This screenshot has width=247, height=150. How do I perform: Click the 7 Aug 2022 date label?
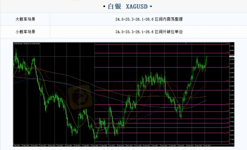[86, 145]
